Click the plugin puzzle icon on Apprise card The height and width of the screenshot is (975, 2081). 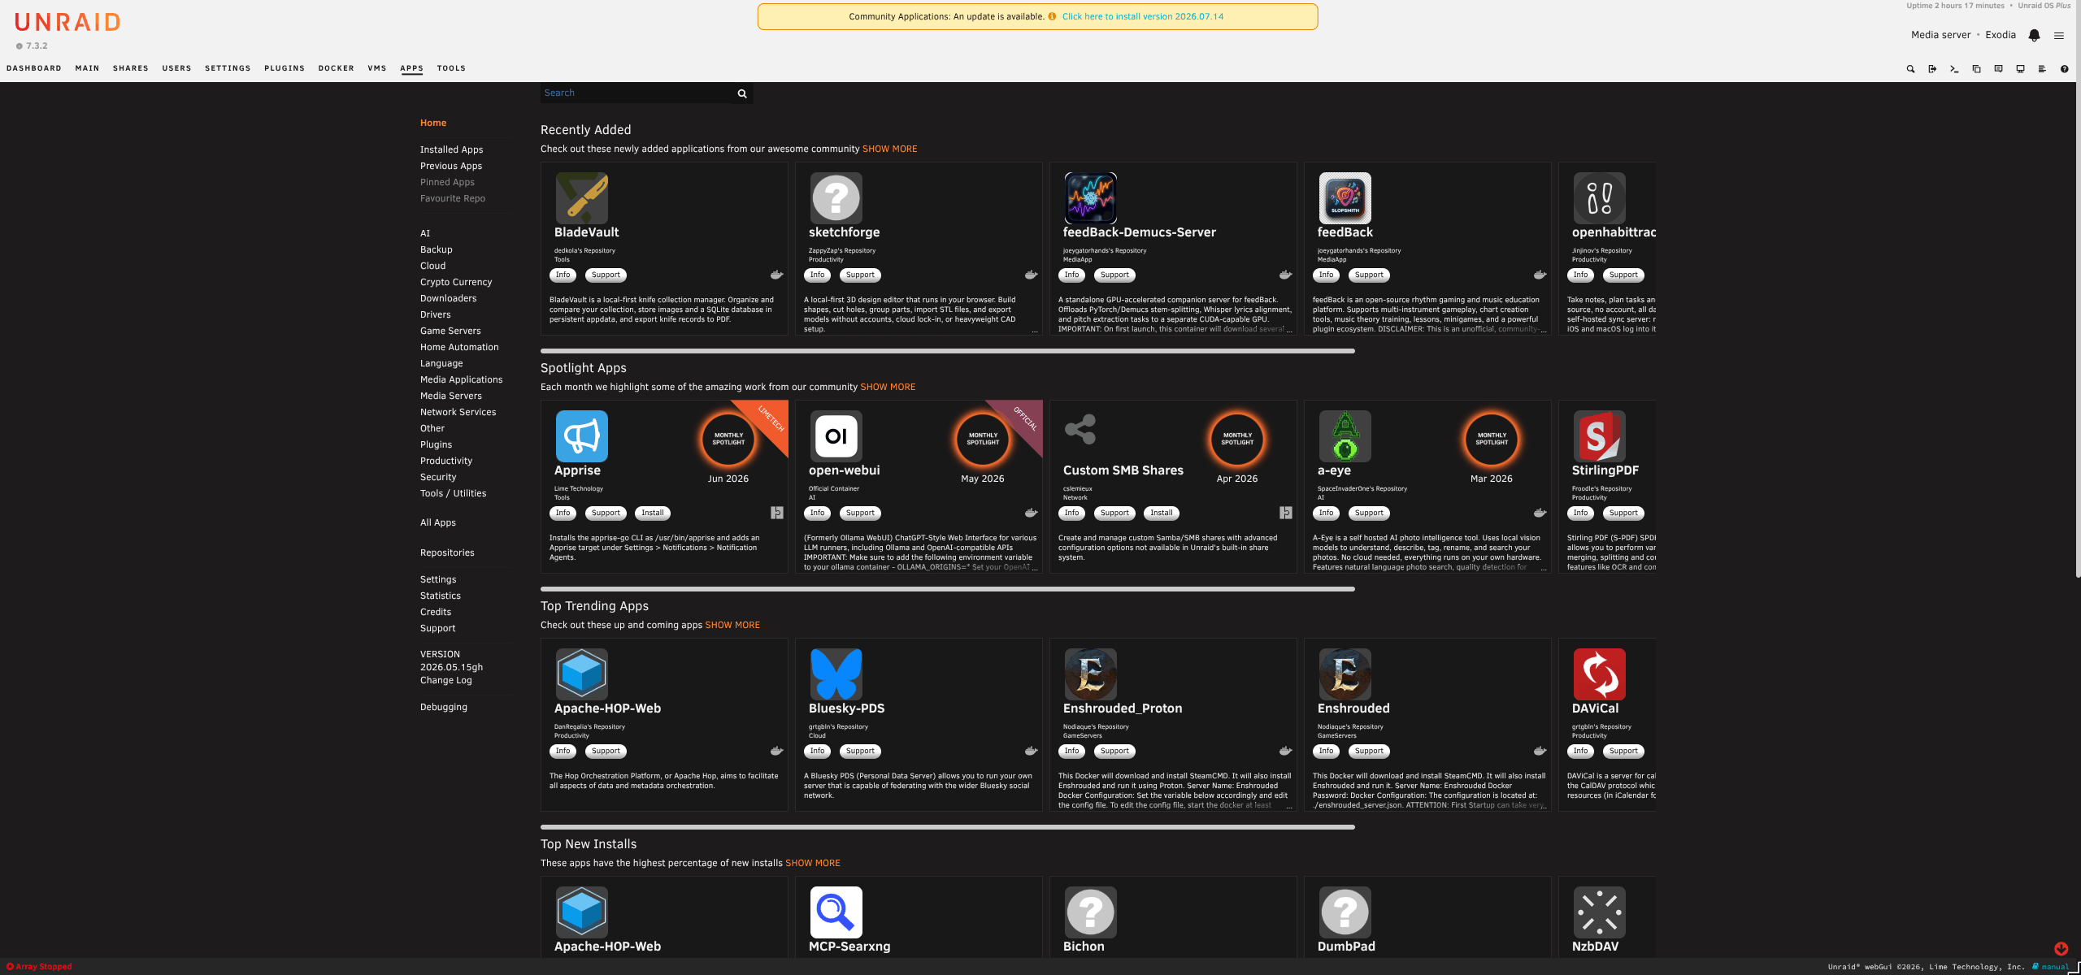point(777,513)
